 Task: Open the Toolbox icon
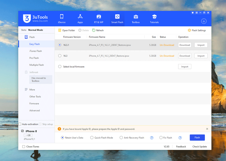(x=136, y=17)
